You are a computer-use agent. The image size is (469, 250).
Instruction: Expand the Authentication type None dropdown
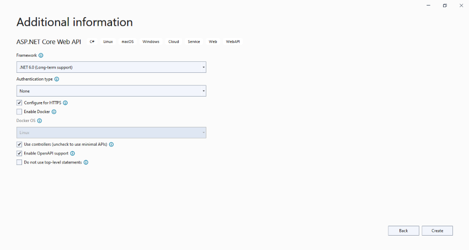pos(111,91)
